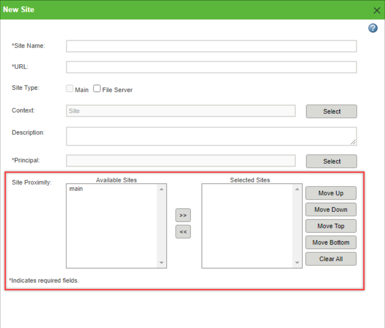Click the move left arrow << icon

click(x=183, y=231)
